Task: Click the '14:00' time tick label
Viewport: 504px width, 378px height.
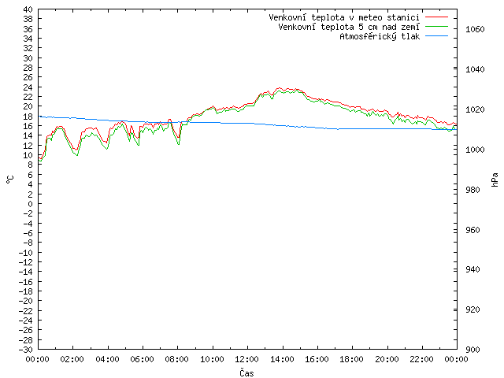Action: point(282,359)
